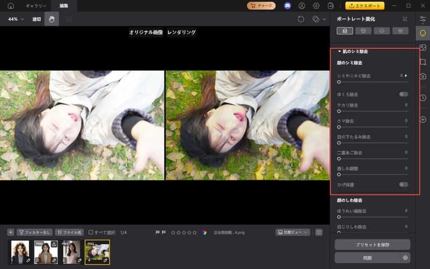
Task: Open the dropdown arrow beside compare icon
Action: pos(324,19)
